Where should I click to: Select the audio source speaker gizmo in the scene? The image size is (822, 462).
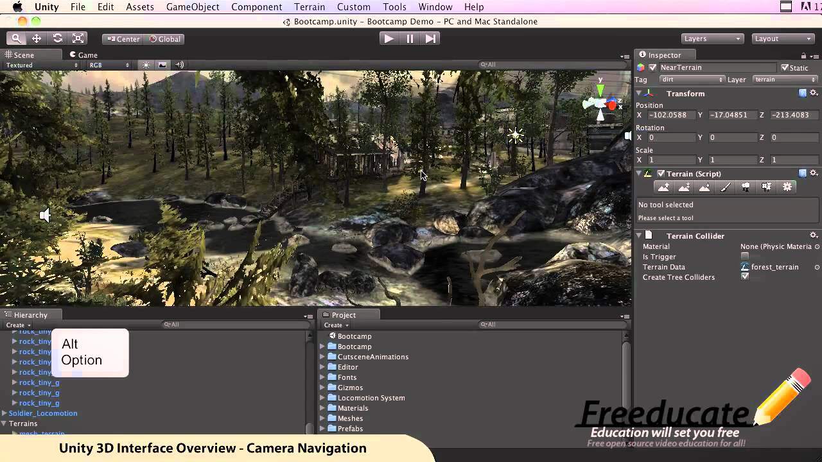point(44,216)
